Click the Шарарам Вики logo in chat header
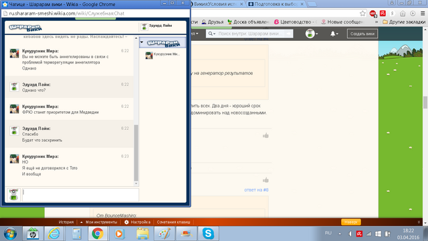The image size is (428, 241). (25, 27)
